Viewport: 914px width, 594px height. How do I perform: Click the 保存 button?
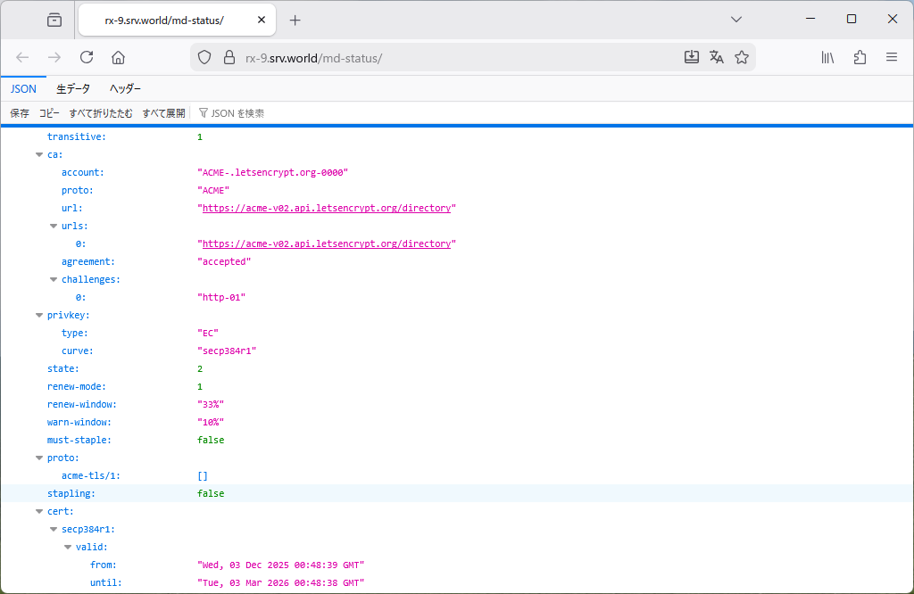point(20,113)
